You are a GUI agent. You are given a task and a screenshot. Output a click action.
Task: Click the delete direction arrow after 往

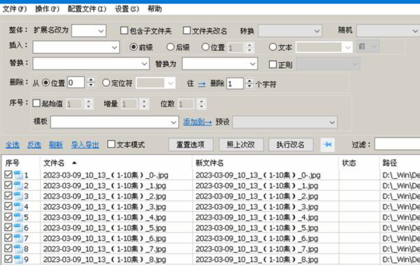point(202,84)
